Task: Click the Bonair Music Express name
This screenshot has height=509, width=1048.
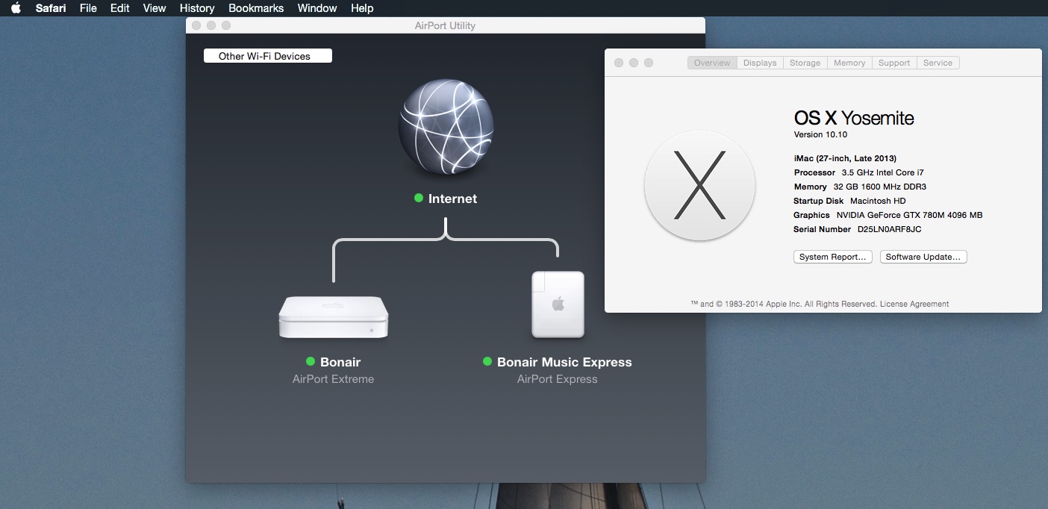Action: click(564, 362)
